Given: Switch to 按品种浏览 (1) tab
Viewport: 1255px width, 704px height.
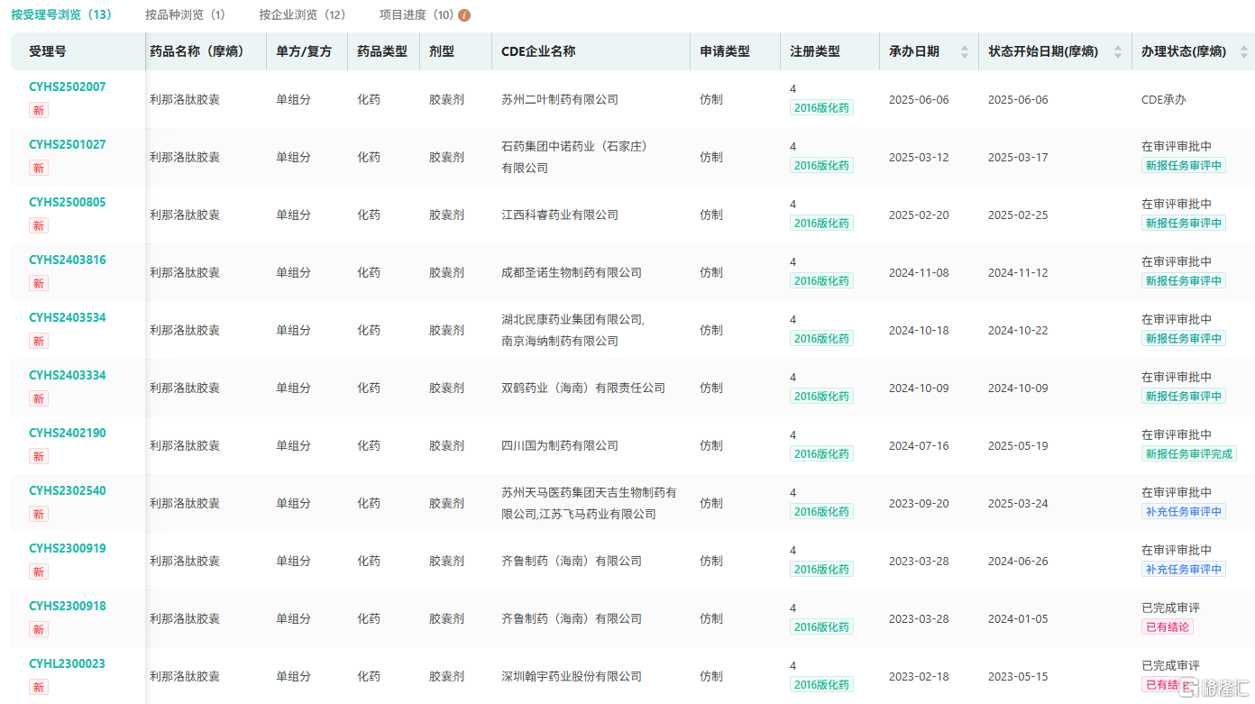Looking at the screenshot, I should (185, 15).
